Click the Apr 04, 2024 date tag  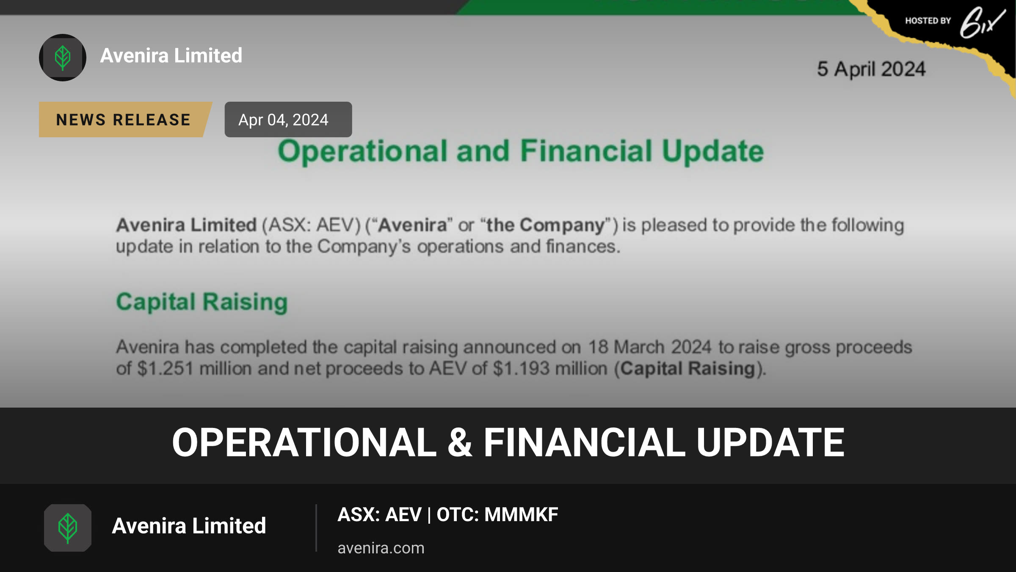[x=288, y=119]
